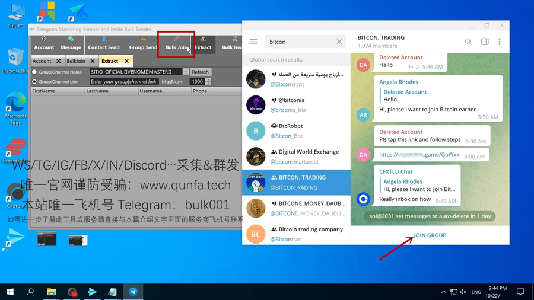Click the ENG language indicator

476,292
